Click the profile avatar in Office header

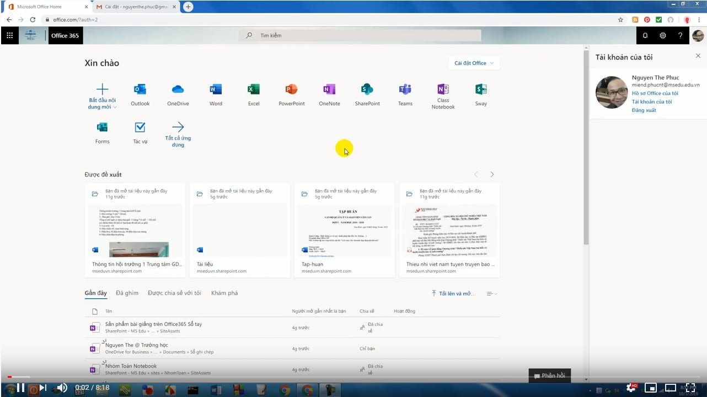click(x=698, y=35)
